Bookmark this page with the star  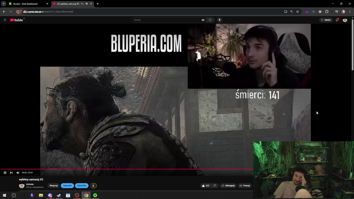tap(298, 12)
